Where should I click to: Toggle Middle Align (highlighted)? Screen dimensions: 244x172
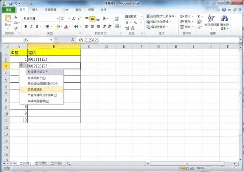point(92,19)
